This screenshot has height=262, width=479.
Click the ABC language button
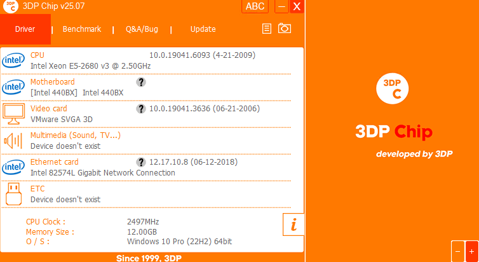[255, 6]
